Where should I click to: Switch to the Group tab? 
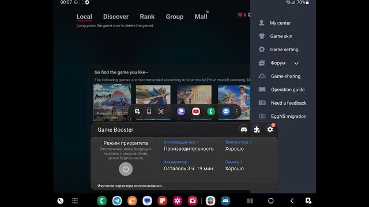pos(175,17)
